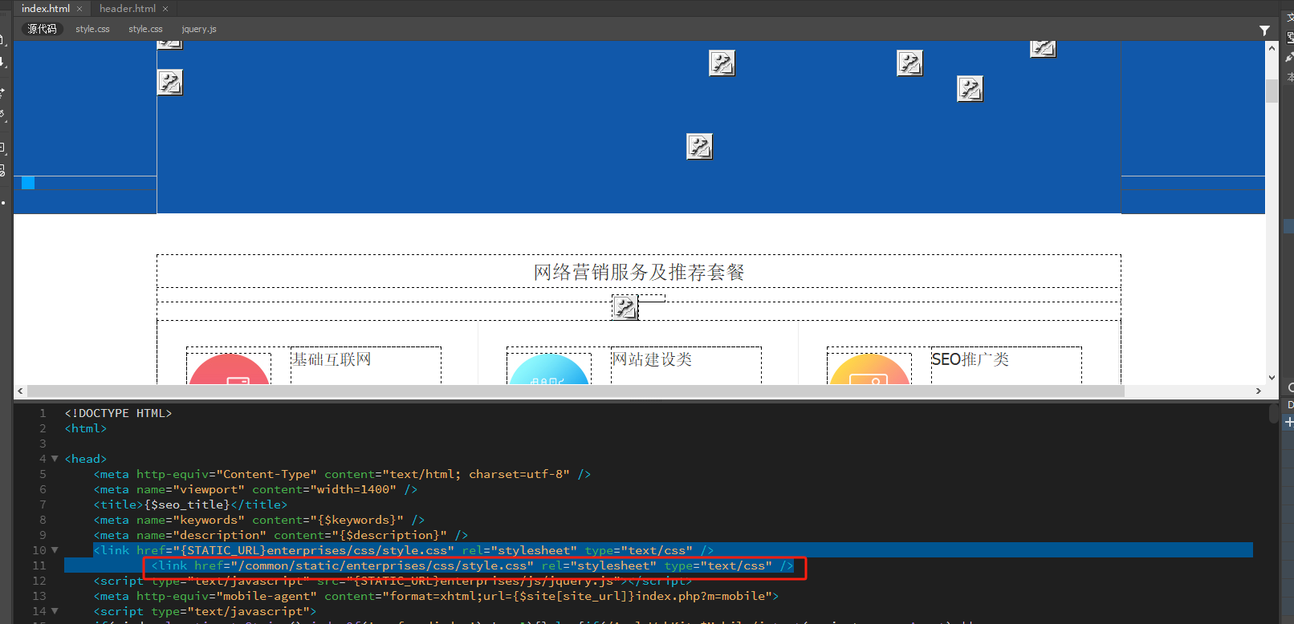Click line number 11 in gutter
Viewport: 1294px width, 624px height.
point(39,565)
